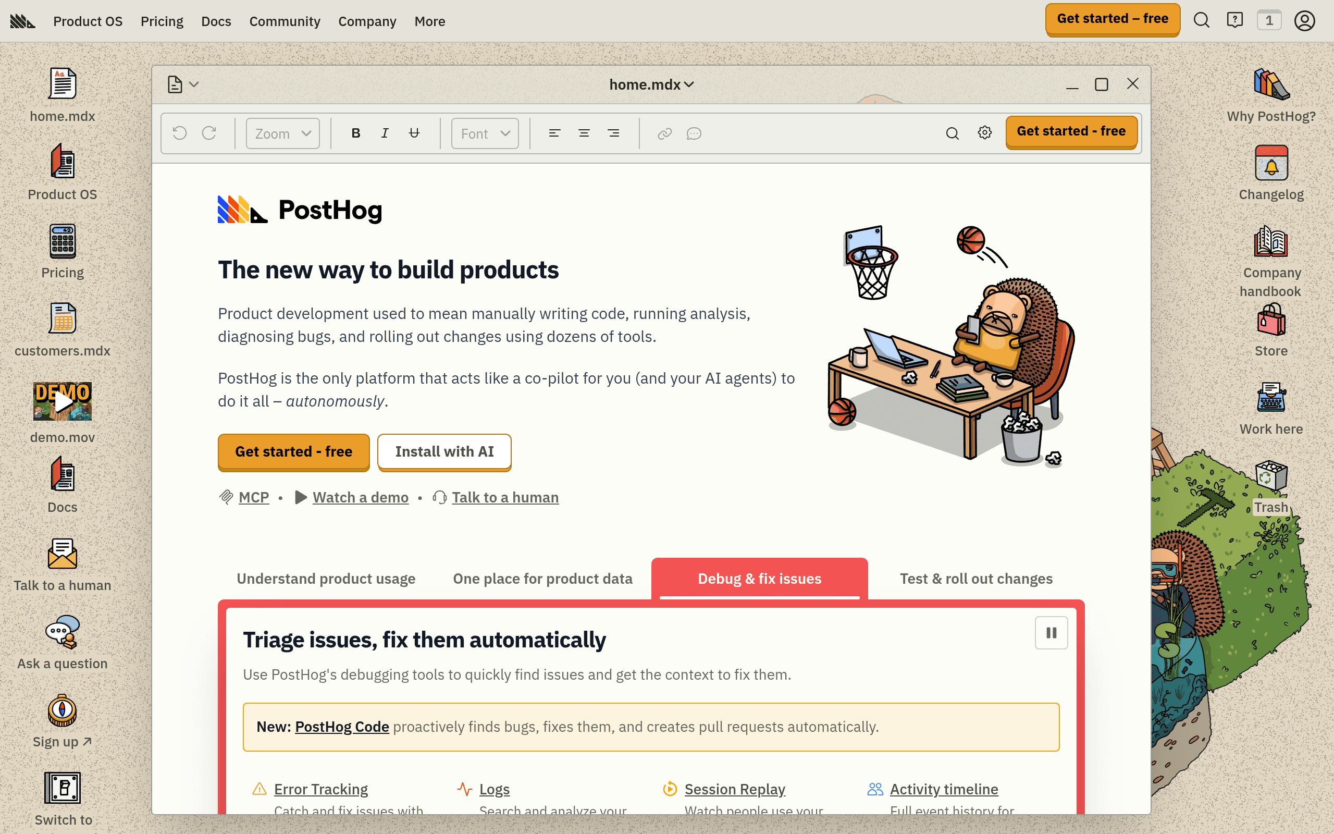
Task: Open the help question icon in top bar
Action: point(1235,20)
